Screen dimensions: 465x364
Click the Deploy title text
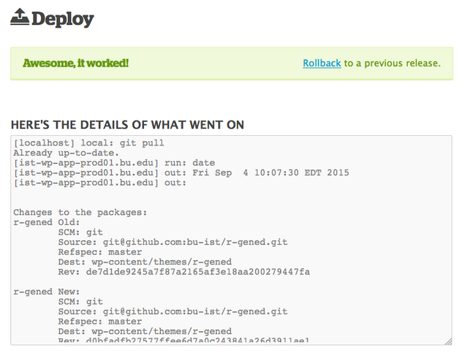pyautogui.click(x=62, y=18)
